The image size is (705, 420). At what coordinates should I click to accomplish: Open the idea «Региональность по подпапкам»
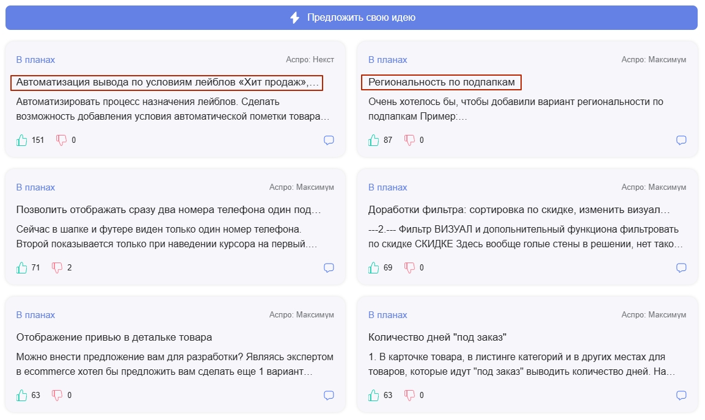[x=442, y=81]
